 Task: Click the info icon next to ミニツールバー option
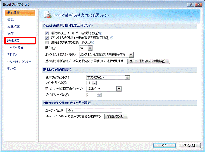[101, 33]
